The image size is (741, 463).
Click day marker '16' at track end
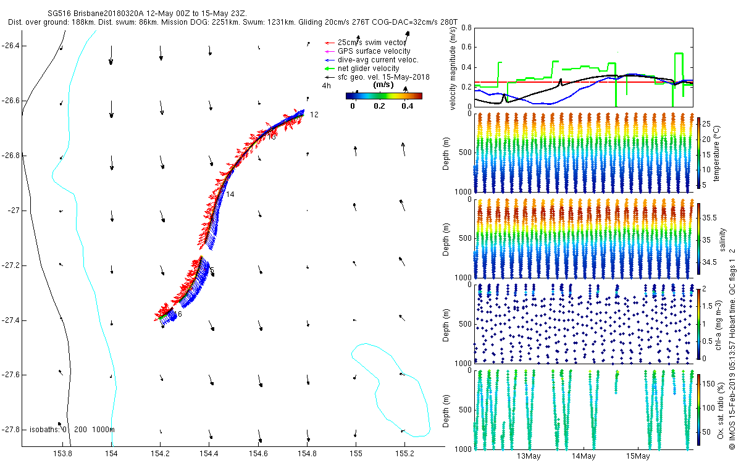point(178,315)
